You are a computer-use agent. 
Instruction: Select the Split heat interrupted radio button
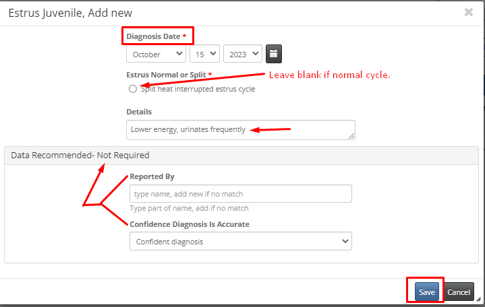pyautogui.click(x=133, y=89)
